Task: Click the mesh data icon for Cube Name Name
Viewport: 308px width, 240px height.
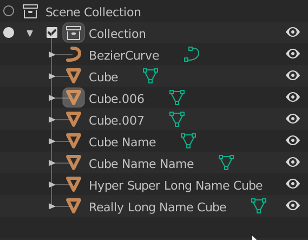Action: click(226, 163)
